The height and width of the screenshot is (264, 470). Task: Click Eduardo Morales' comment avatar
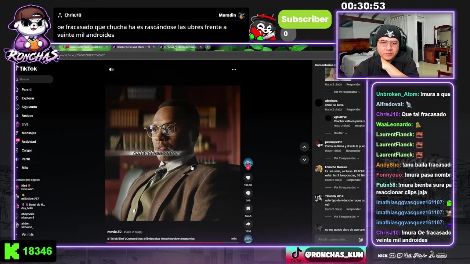tap(319, 169)
